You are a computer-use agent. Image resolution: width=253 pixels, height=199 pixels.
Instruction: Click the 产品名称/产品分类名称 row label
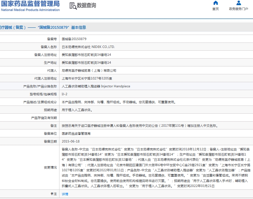[x=40, y=86]
